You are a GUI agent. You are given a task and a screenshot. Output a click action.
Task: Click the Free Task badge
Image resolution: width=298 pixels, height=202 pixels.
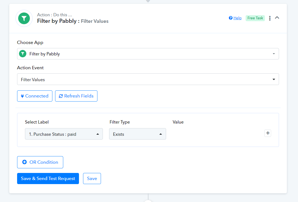pyautogui.click(x=255, y=18)
